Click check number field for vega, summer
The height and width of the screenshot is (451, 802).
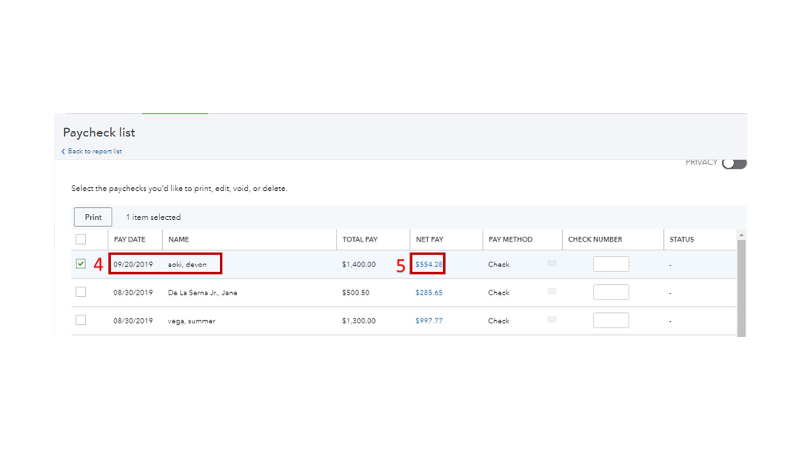pos(611,320)
